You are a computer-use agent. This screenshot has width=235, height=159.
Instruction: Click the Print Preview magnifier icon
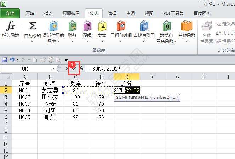tap(58, 60)
